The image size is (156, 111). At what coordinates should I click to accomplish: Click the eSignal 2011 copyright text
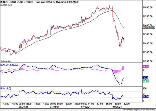[6, 61]
